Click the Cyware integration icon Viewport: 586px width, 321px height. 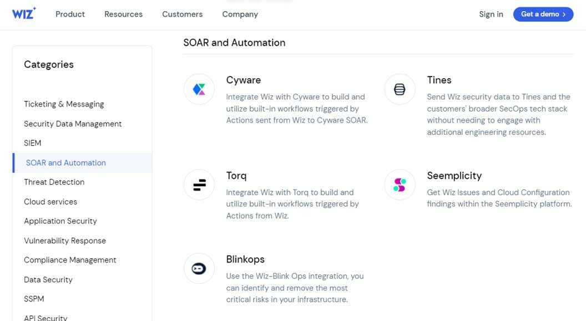[x=199, y=89]
